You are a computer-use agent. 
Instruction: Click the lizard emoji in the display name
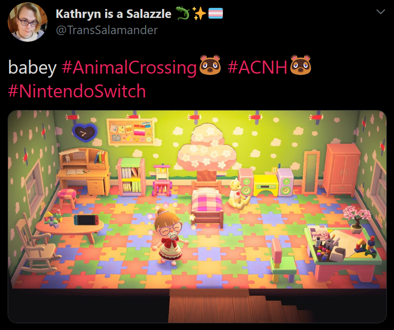tap(182, 13)
